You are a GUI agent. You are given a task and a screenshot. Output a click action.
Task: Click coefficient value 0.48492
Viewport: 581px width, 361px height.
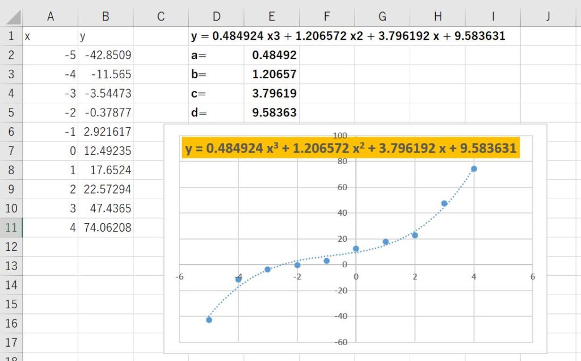coord(272,55)
